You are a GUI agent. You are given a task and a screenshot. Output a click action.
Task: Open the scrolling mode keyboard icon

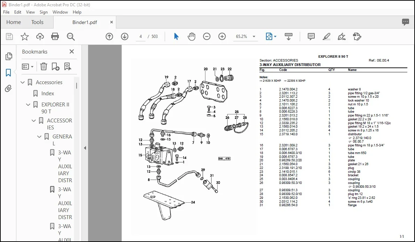click(289, 37)
